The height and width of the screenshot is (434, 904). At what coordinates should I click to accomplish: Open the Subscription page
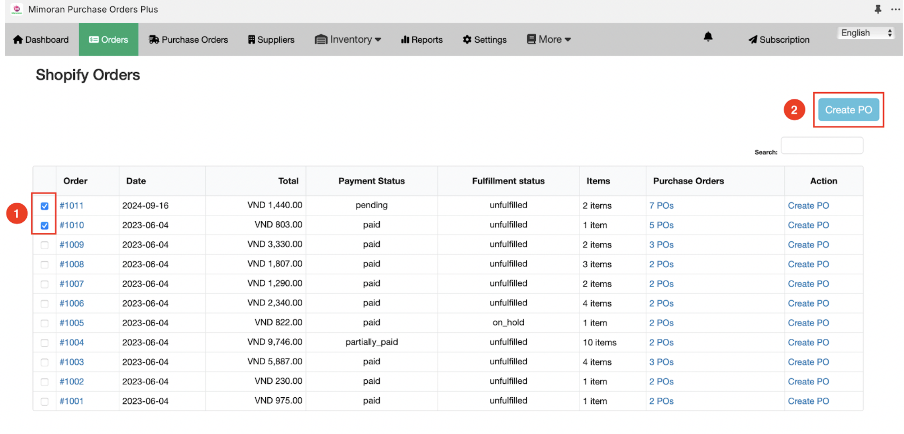click(779, 40)
